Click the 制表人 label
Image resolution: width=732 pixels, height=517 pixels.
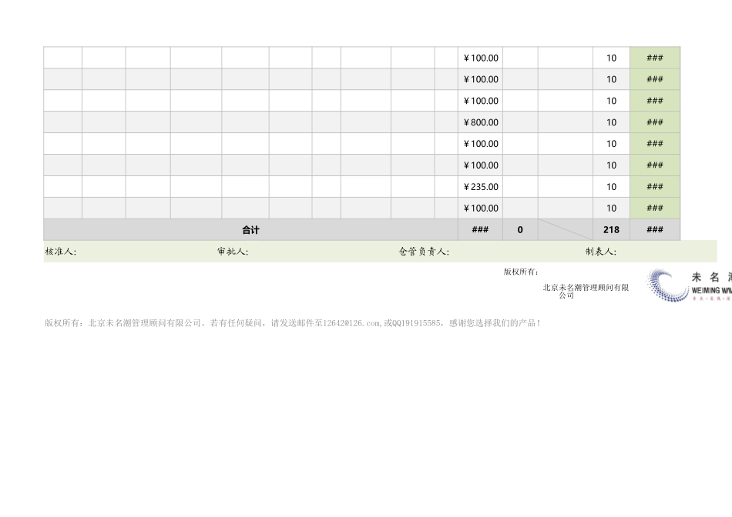(x=600, y=252)
